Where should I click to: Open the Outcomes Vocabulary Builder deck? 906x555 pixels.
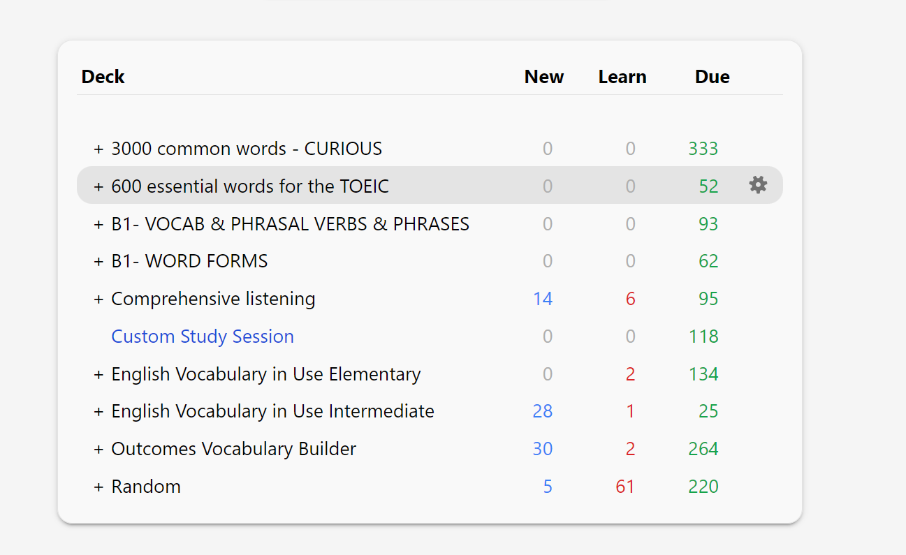click(233, 449)
